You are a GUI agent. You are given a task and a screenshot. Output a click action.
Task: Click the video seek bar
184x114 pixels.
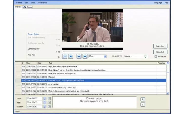click(x=92, y=51)
